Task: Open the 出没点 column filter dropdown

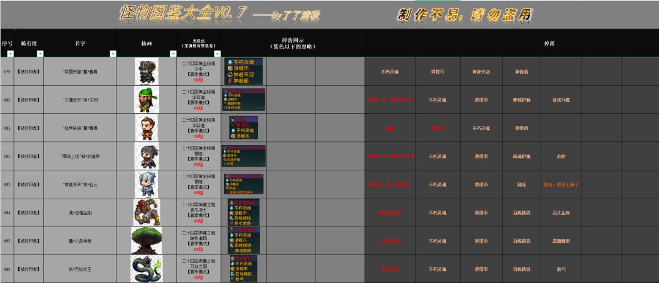Action: [x=217, y=54]
